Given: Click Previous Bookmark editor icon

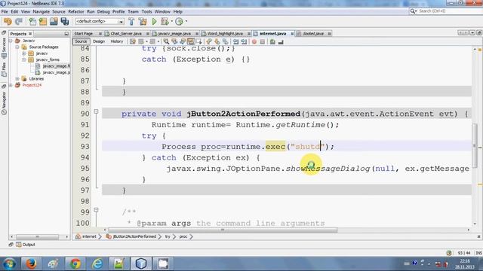Looking at the screenshot, I should pyautogui.click(x=209, y=41).
